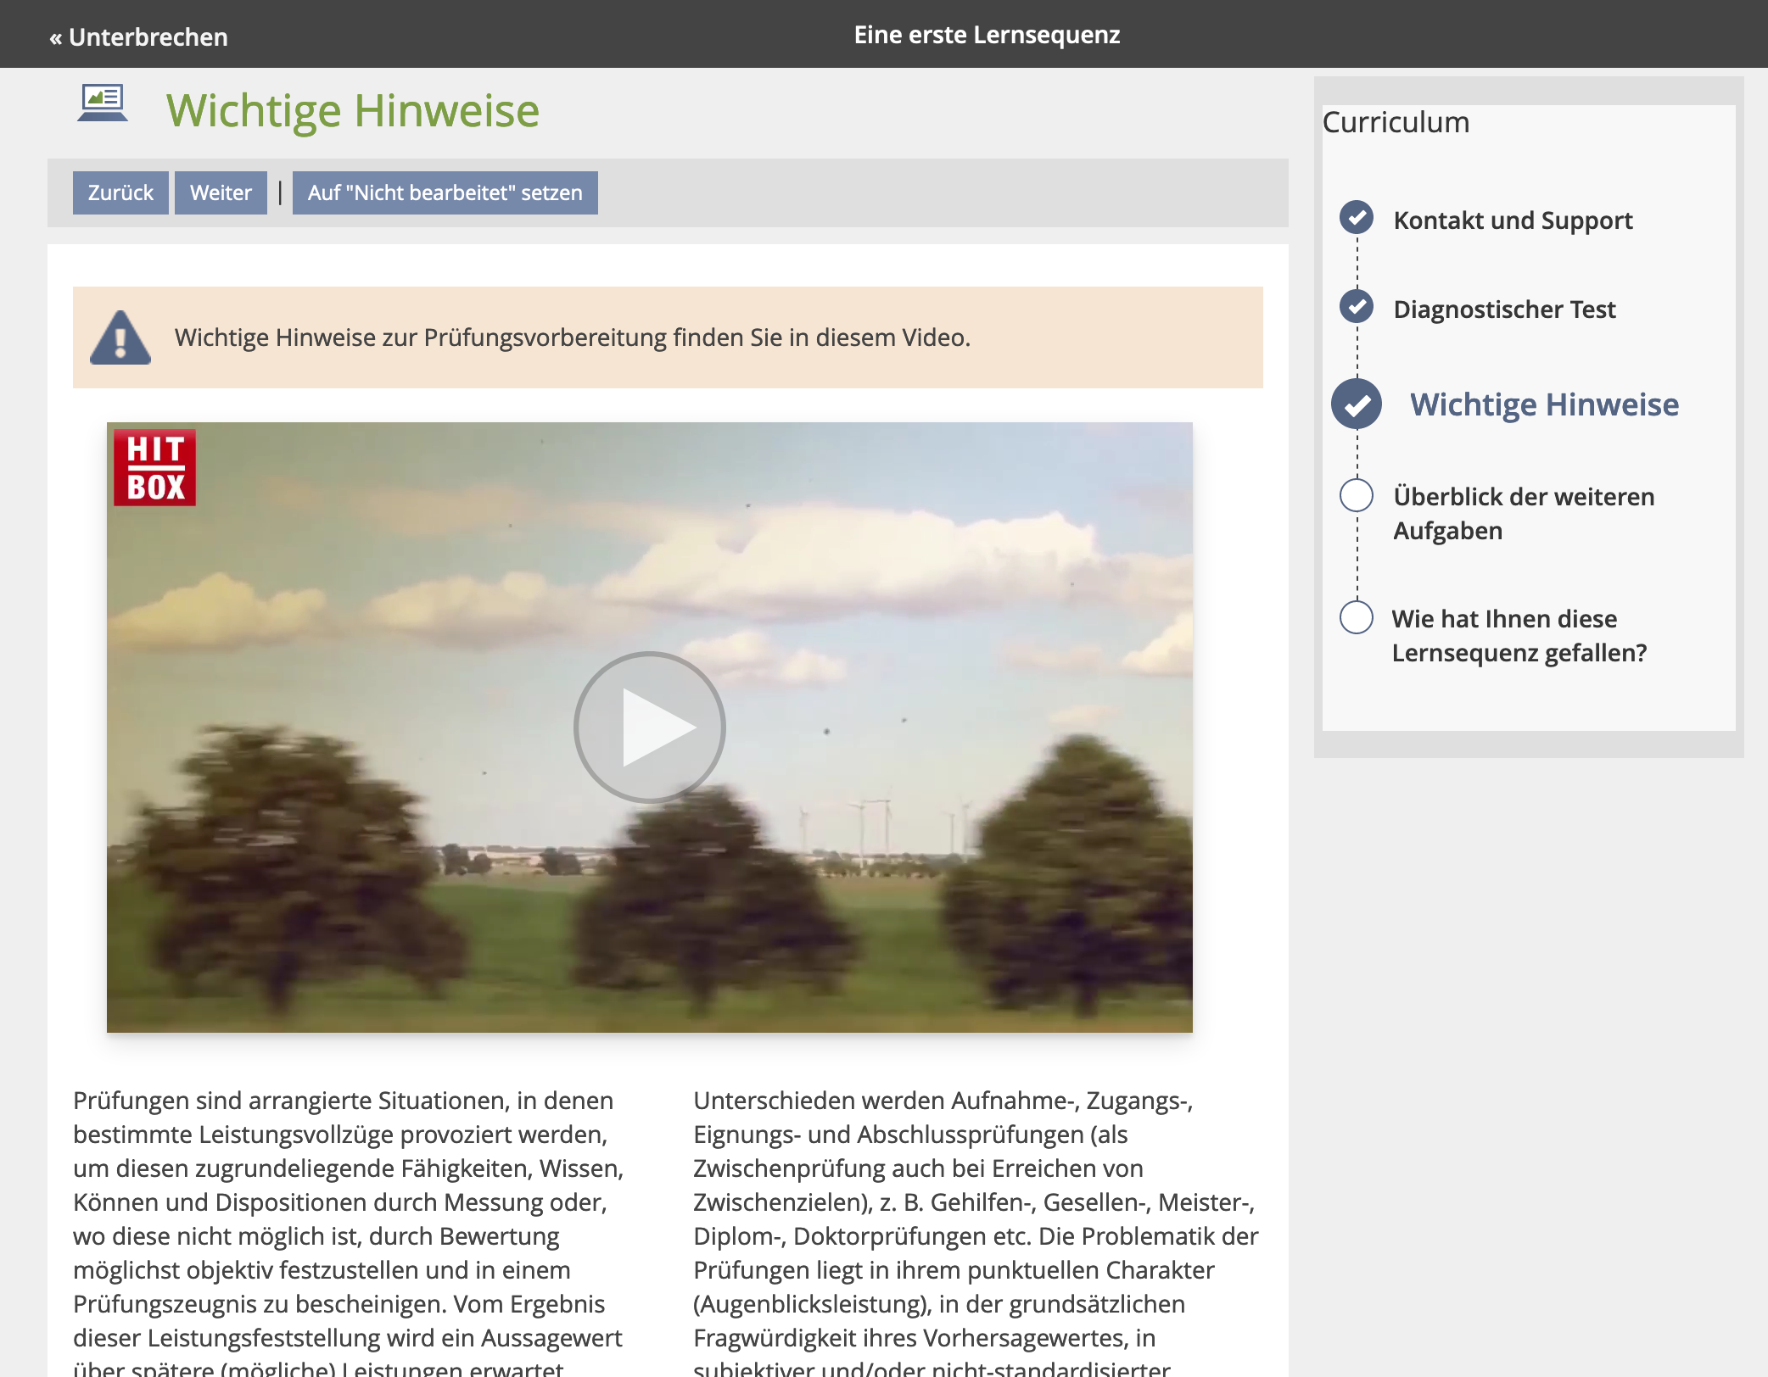Play the video with center play button

click(x=650, y=728)
